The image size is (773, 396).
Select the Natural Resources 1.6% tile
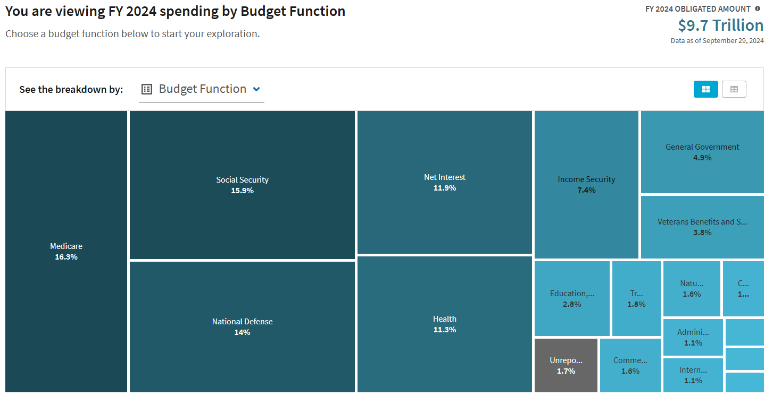click(692, 289)
